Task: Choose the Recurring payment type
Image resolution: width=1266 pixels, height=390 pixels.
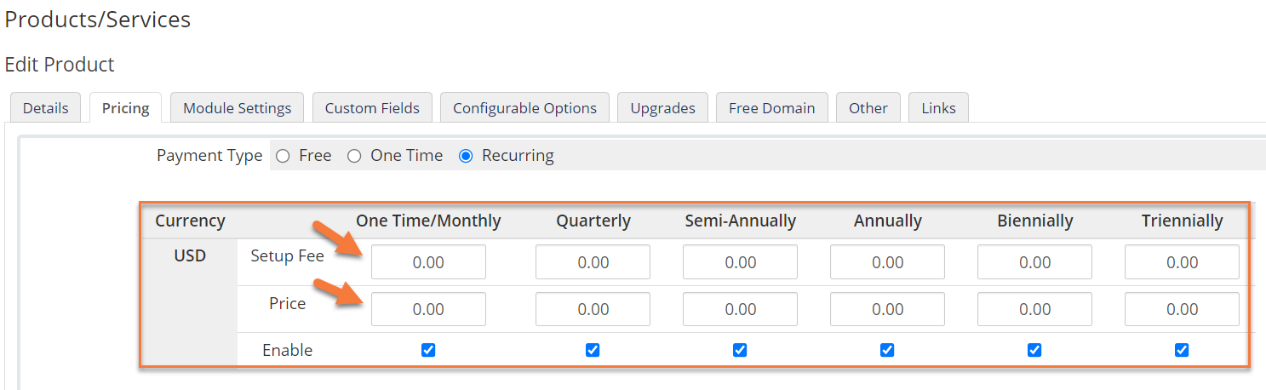Action: [x=466, y=156]
